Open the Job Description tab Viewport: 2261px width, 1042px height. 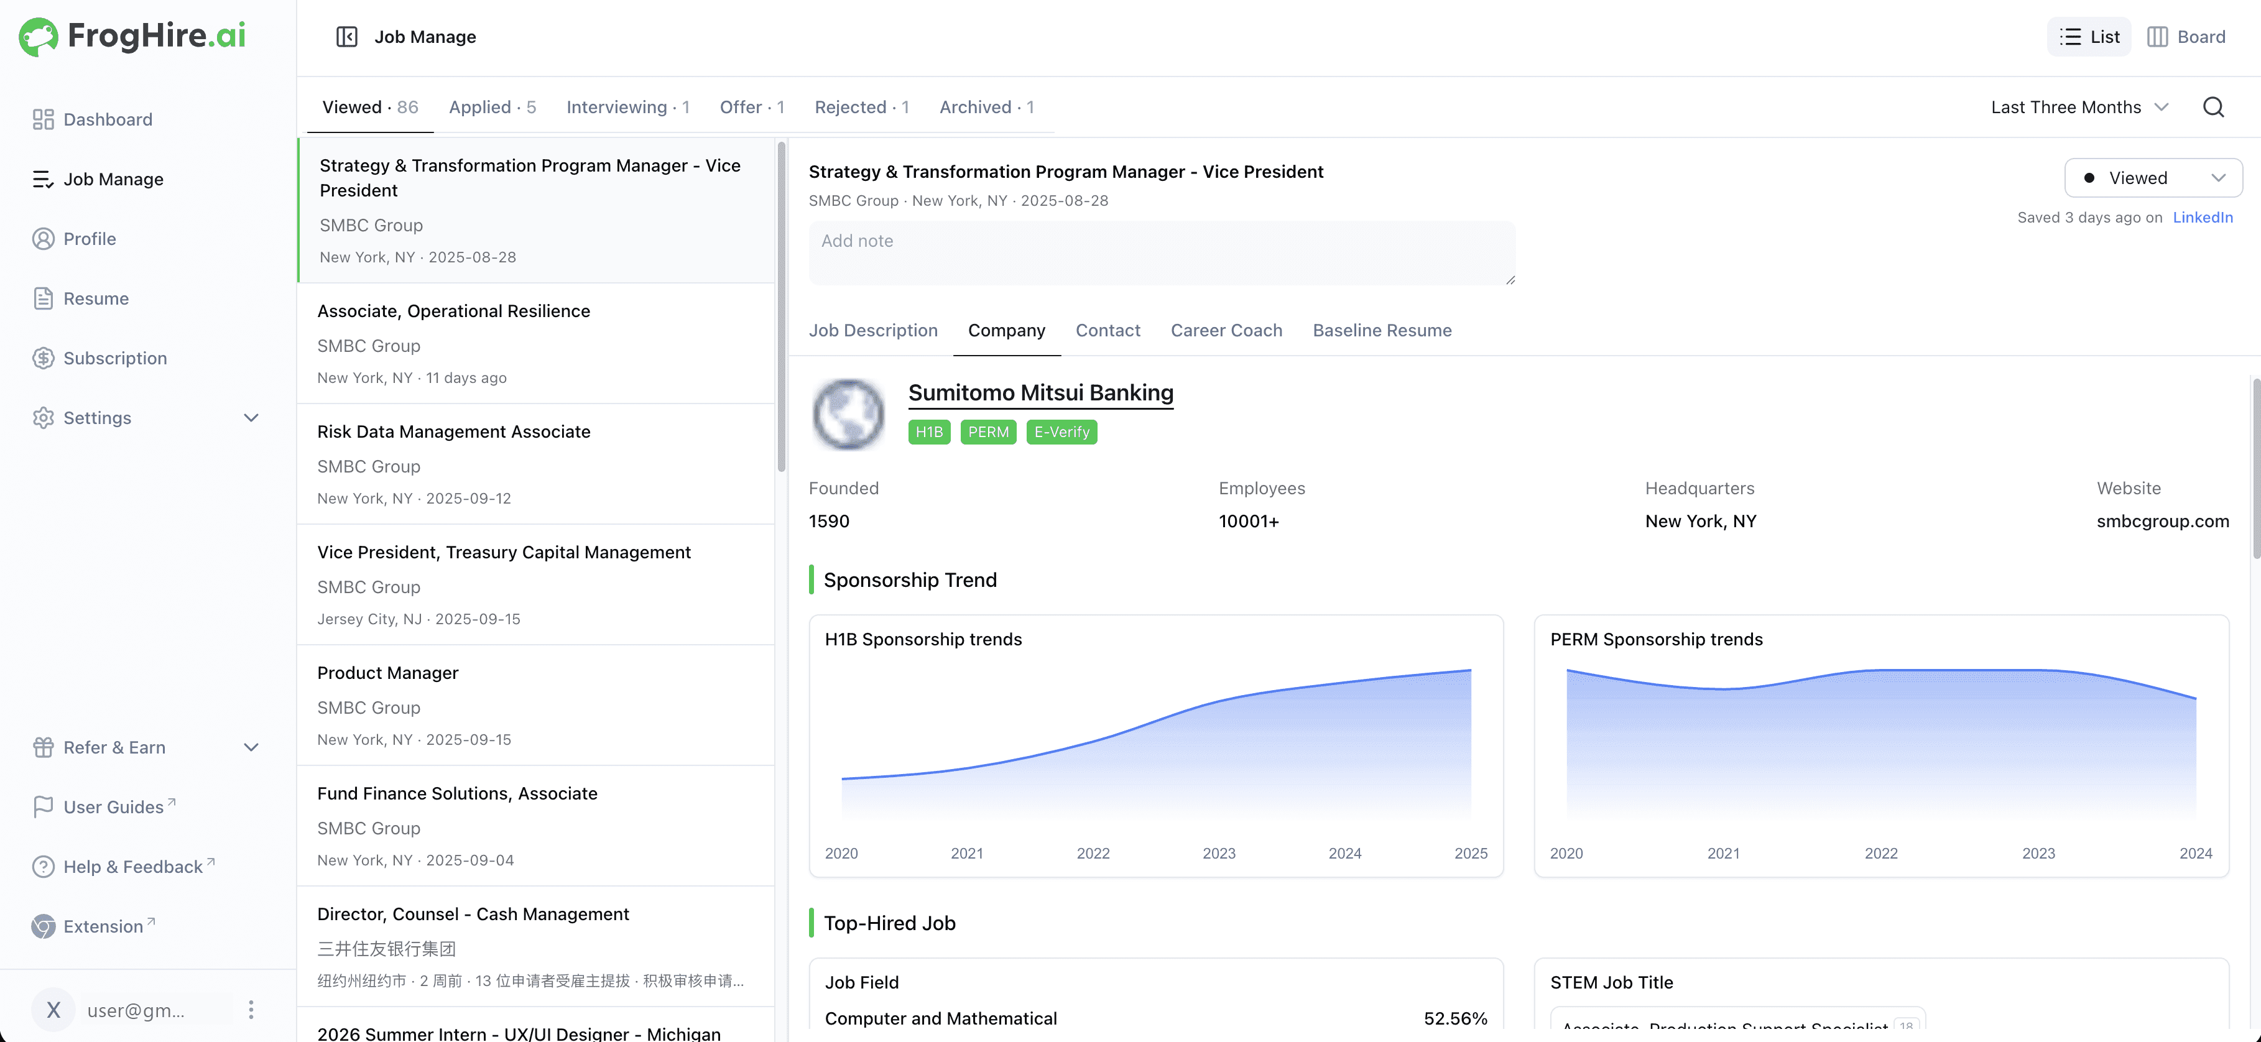873,331
